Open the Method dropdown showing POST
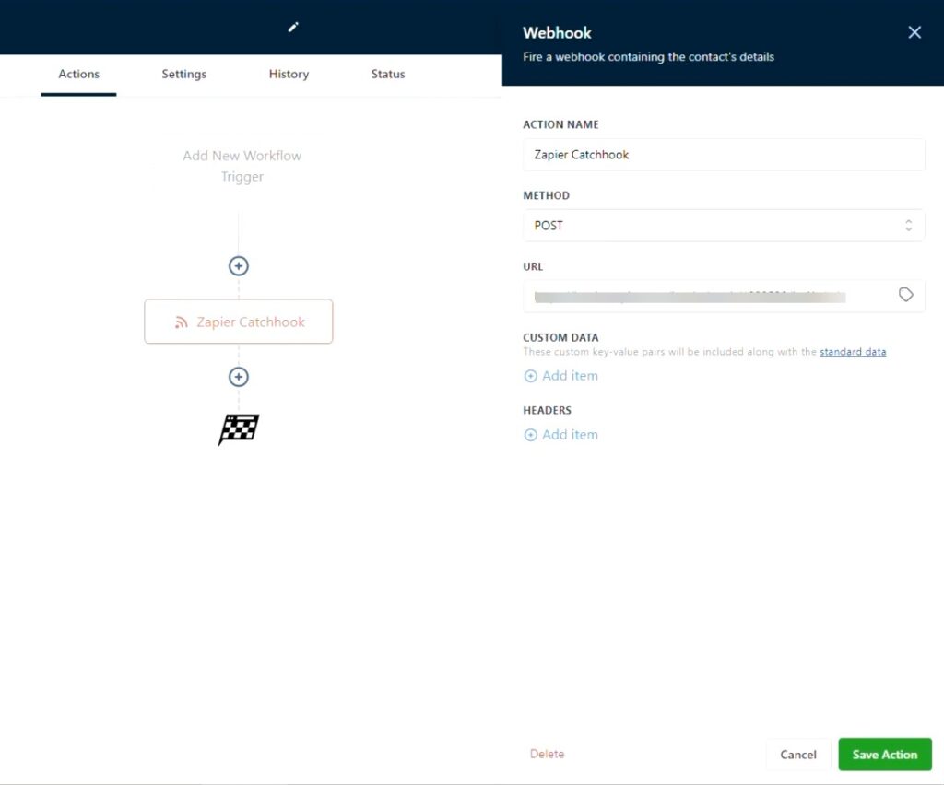This screenshot has width=944, height=785. tap(723, 226)
